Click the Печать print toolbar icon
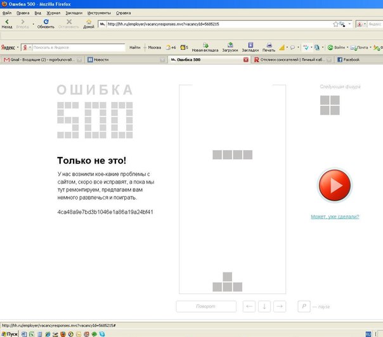This screenshot has width=383, height=337. pos(269,47)
